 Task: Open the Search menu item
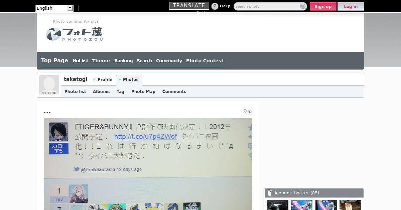144,61
